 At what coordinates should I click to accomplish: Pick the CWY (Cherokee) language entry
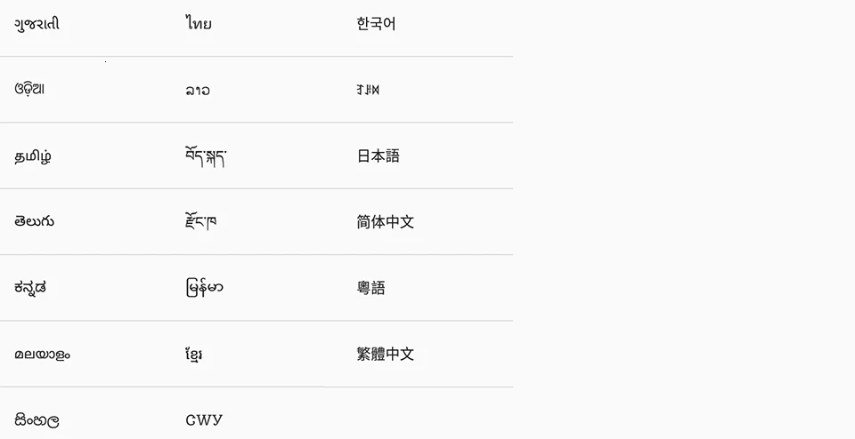point(204,420)
